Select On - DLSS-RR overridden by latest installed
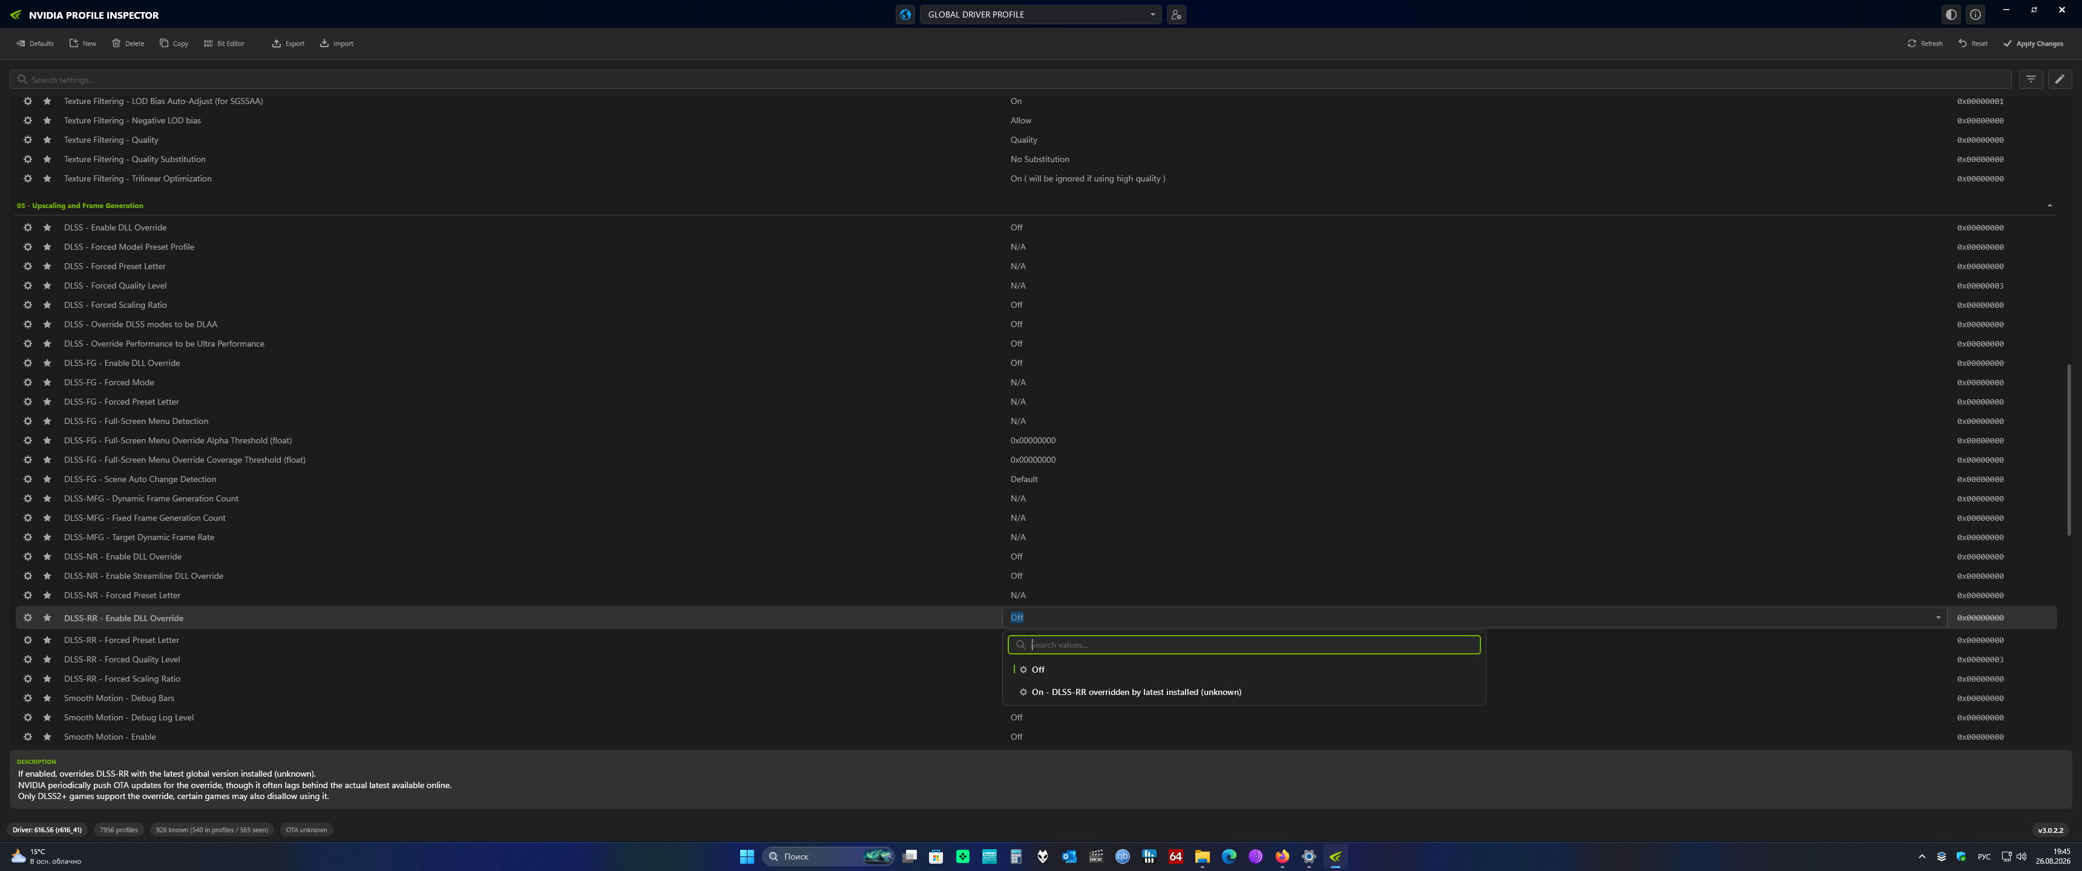The height and width of the screenshot is (871, 2082). pyautogui.click(x=1244, y=693)
